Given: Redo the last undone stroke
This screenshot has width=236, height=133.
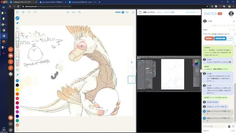Looking at the screenshot, I should pyautogui.click(x=35, y=12).
